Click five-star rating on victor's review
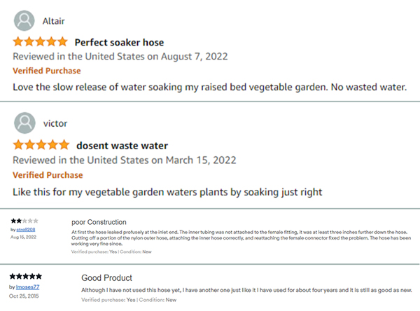 (41, 145)
